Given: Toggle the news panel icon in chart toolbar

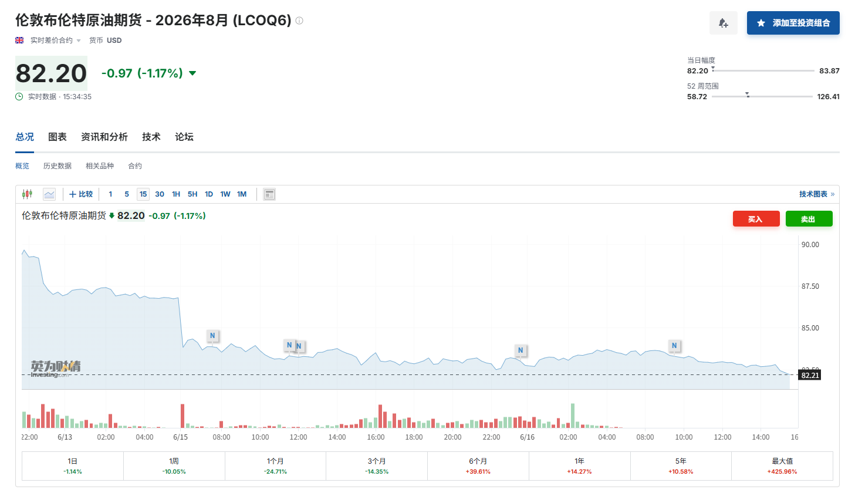Looking at the screenshot, I should pyautogui.click(x=269, y=194).
